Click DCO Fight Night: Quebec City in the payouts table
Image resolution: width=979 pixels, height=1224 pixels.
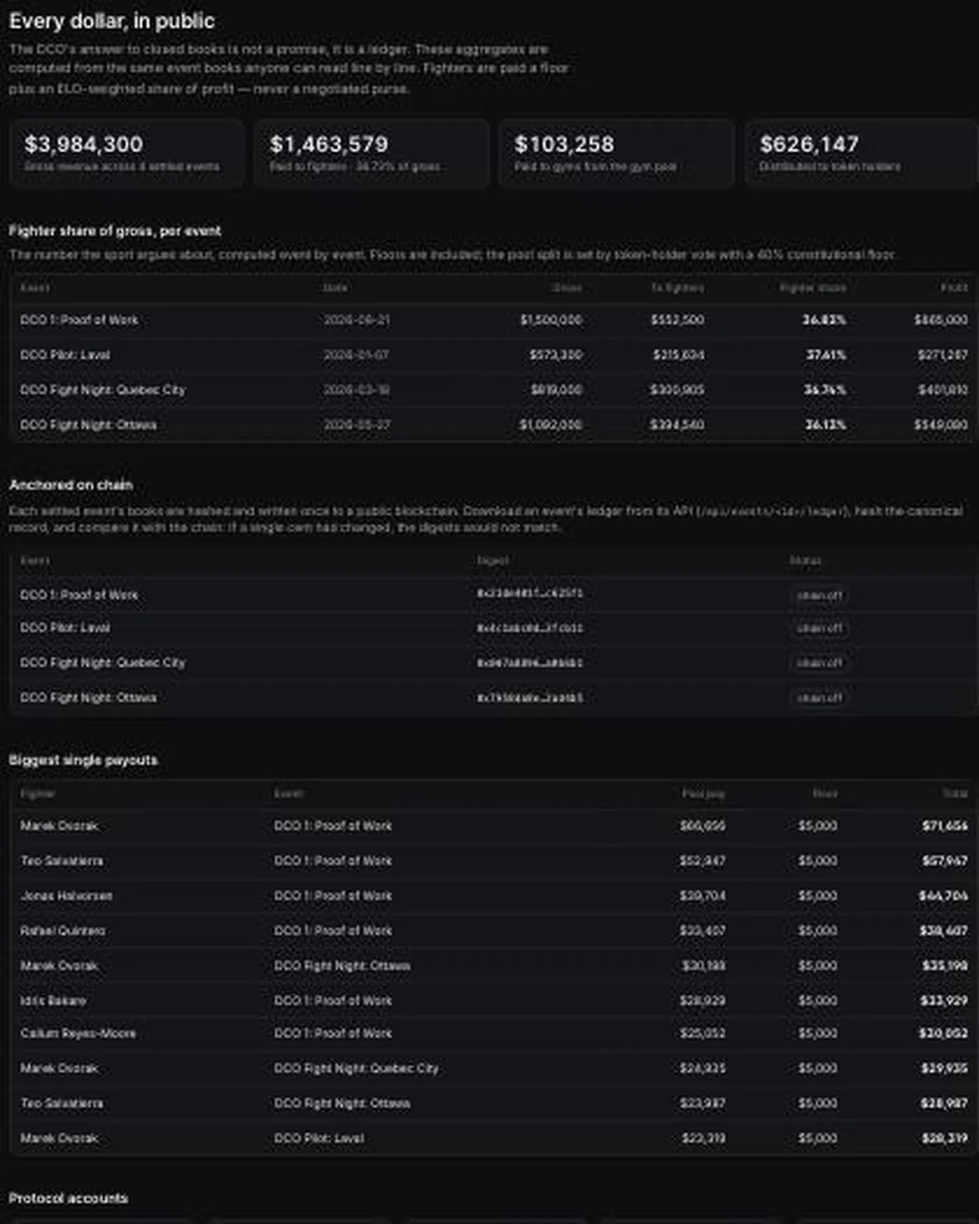coord(356,1068)
